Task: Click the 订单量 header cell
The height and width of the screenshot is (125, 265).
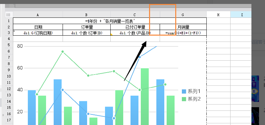Action: pos(86,27)
